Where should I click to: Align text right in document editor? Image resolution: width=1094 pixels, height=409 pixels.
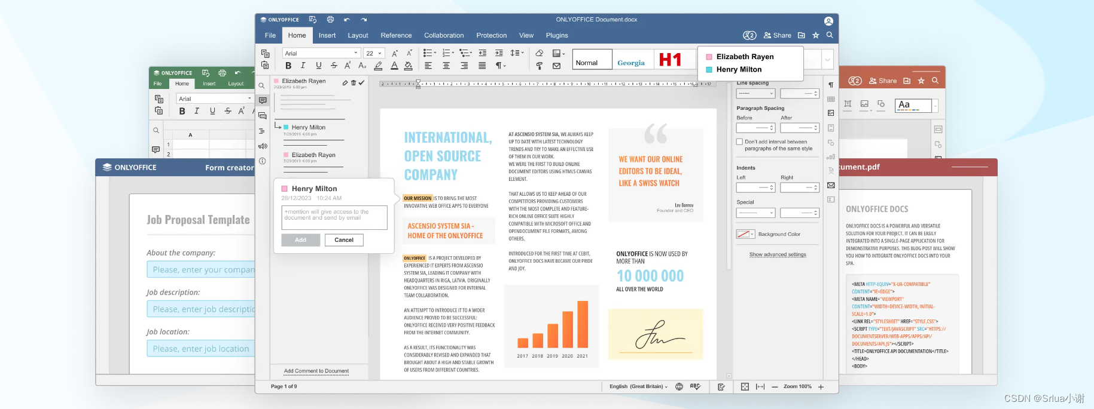(x=464, y=66)
